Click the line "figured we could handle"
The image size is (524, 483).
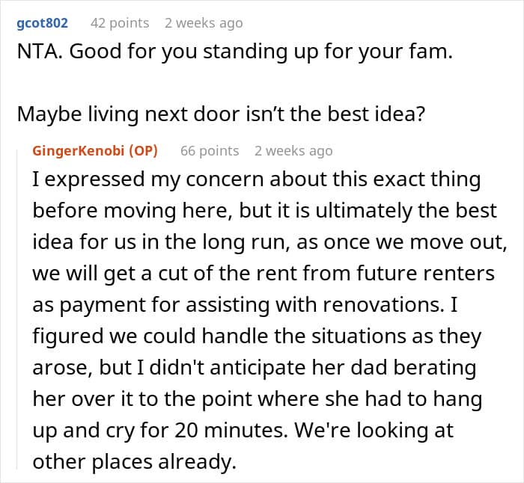[x=257, y=336]
